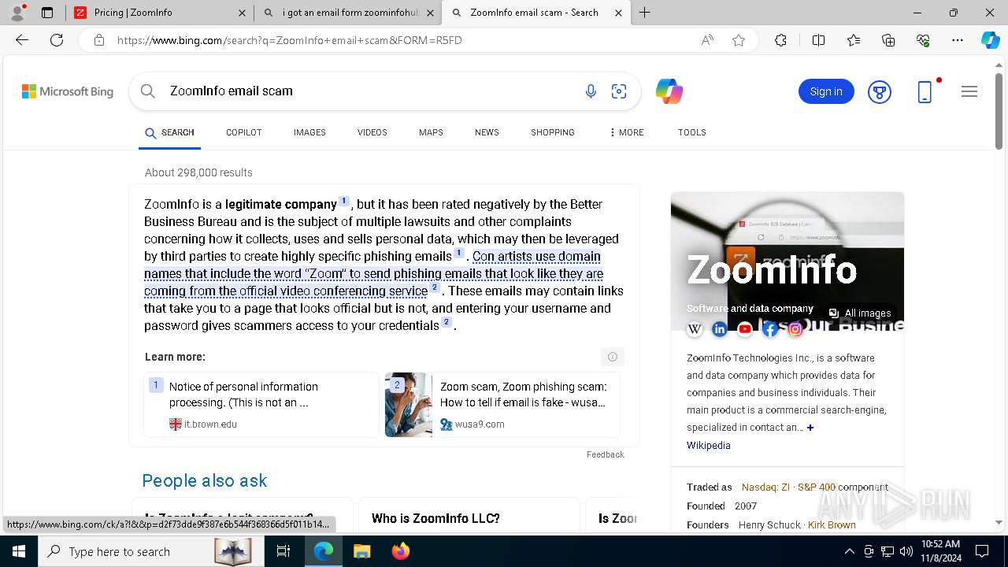The height and width of the screenshot is (567, 1008).
Task: Open Favorites list icon
Action: 854,40
